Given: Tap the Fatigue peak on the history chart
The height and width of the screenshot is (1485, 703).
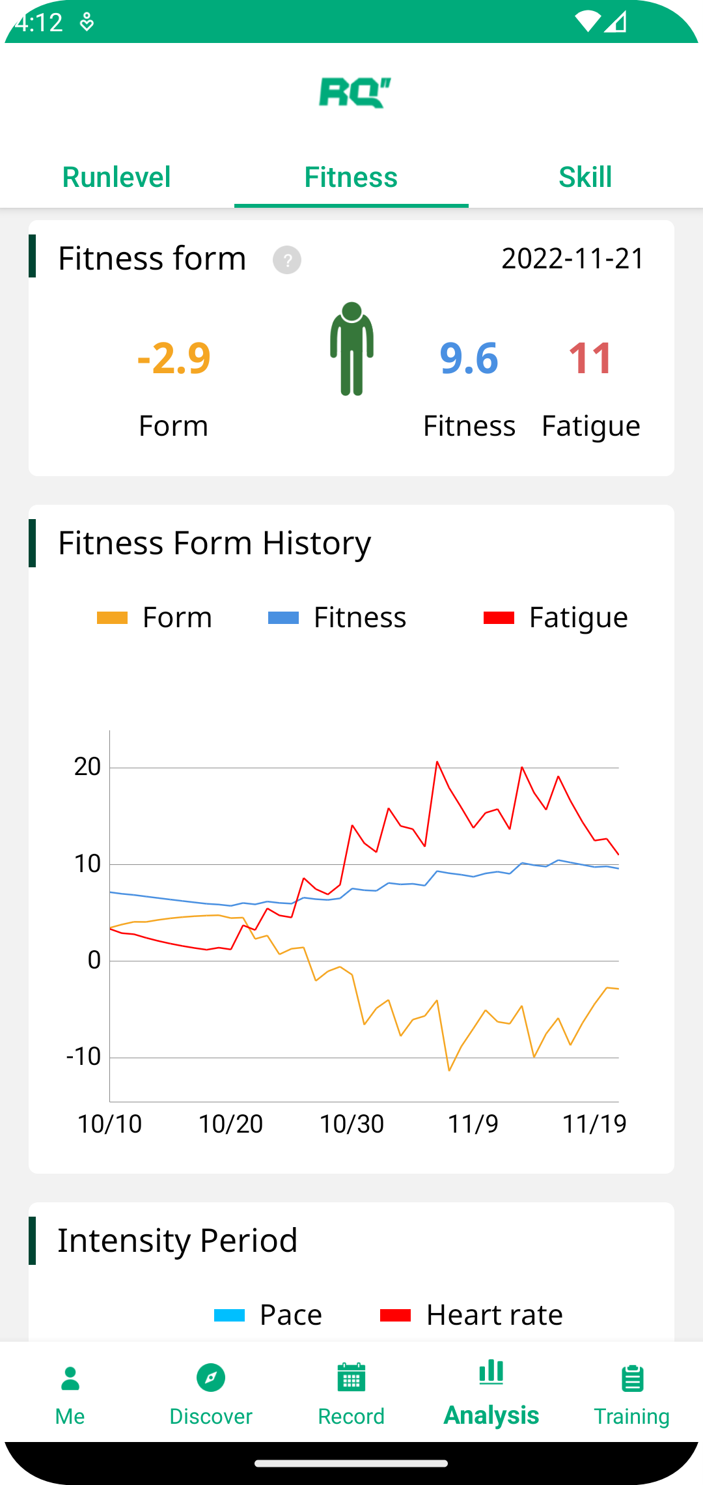Looking at the screenshot, I should coord(437,761).
